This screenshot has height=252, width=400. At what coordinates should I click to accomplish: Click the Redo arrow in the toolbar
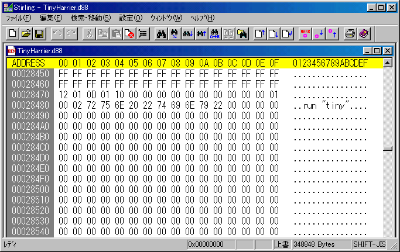coord(71,34)
